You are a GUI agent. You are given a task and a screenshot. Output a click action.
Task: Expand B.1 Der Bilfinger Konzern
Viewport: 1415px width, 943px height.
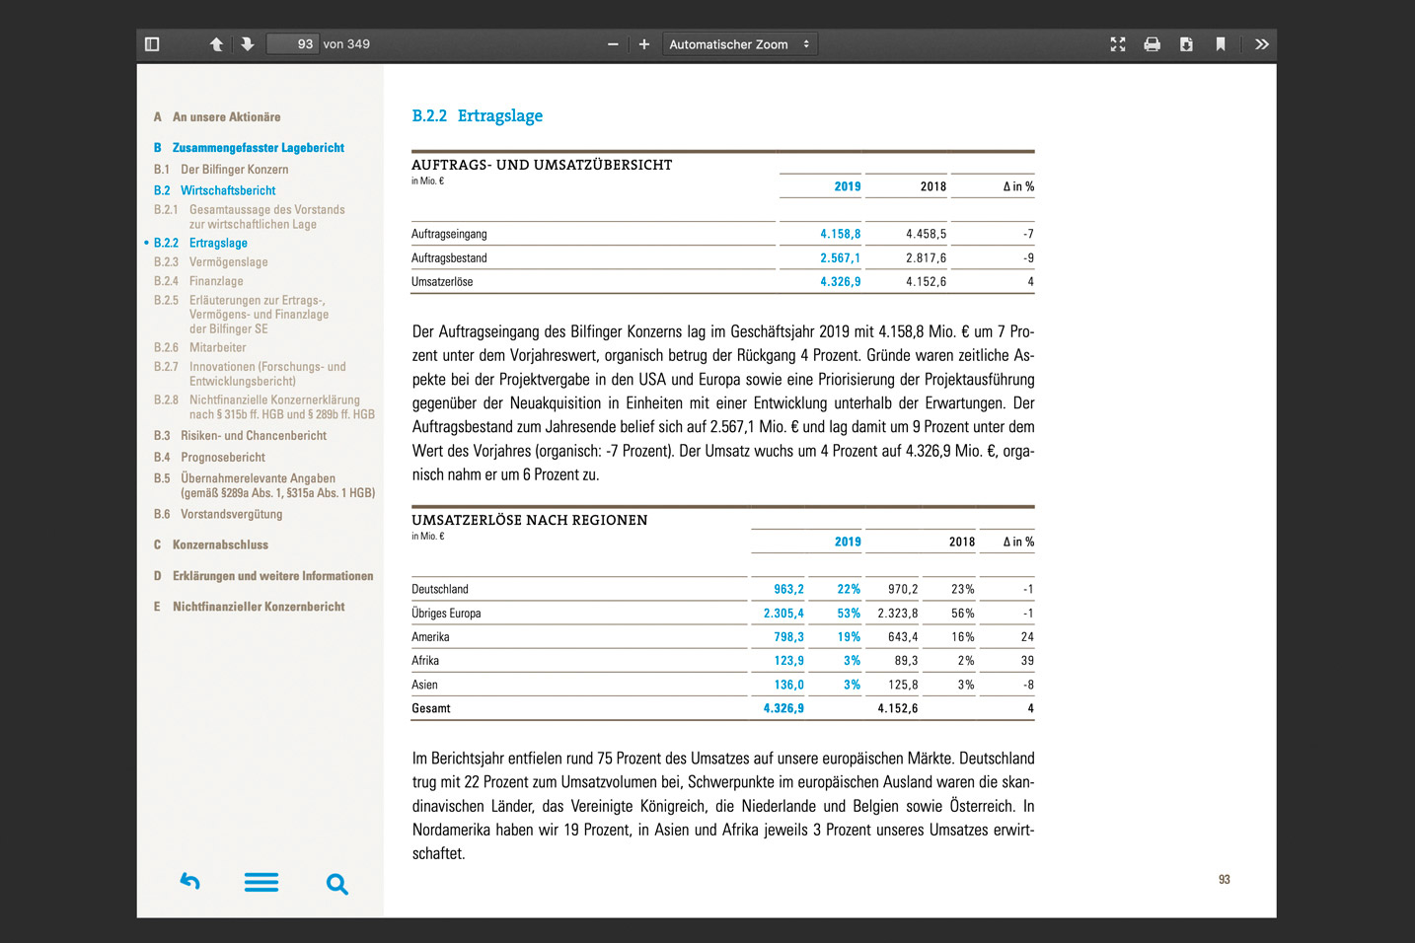pos(234,170)
